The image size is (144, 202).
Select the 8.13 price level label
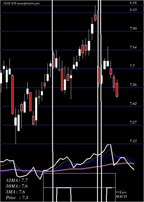pyautogui.click(x=133, y=10)
